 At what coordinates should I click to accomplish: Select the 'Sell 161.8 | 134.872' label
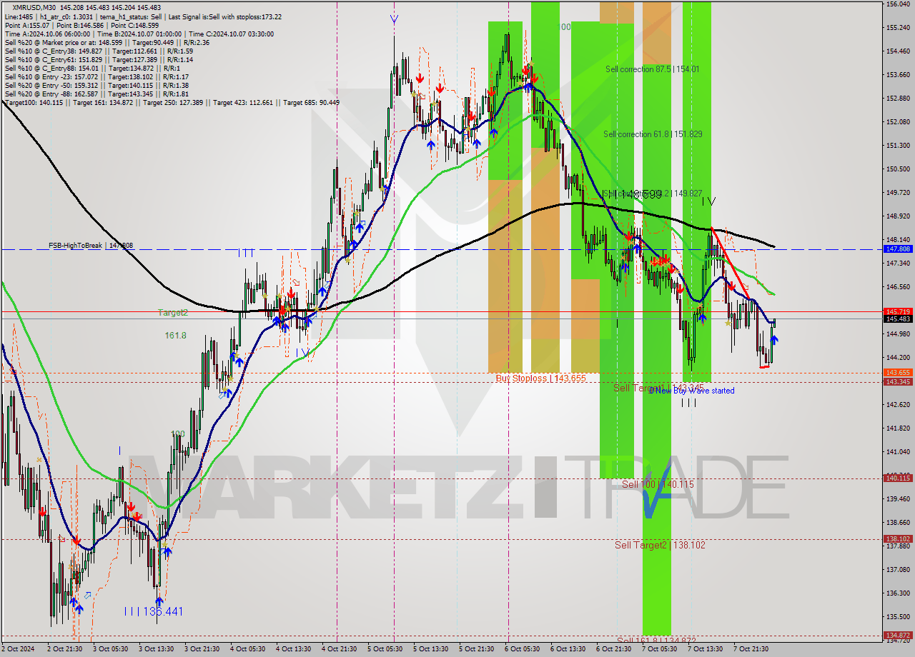pos(656,640)
